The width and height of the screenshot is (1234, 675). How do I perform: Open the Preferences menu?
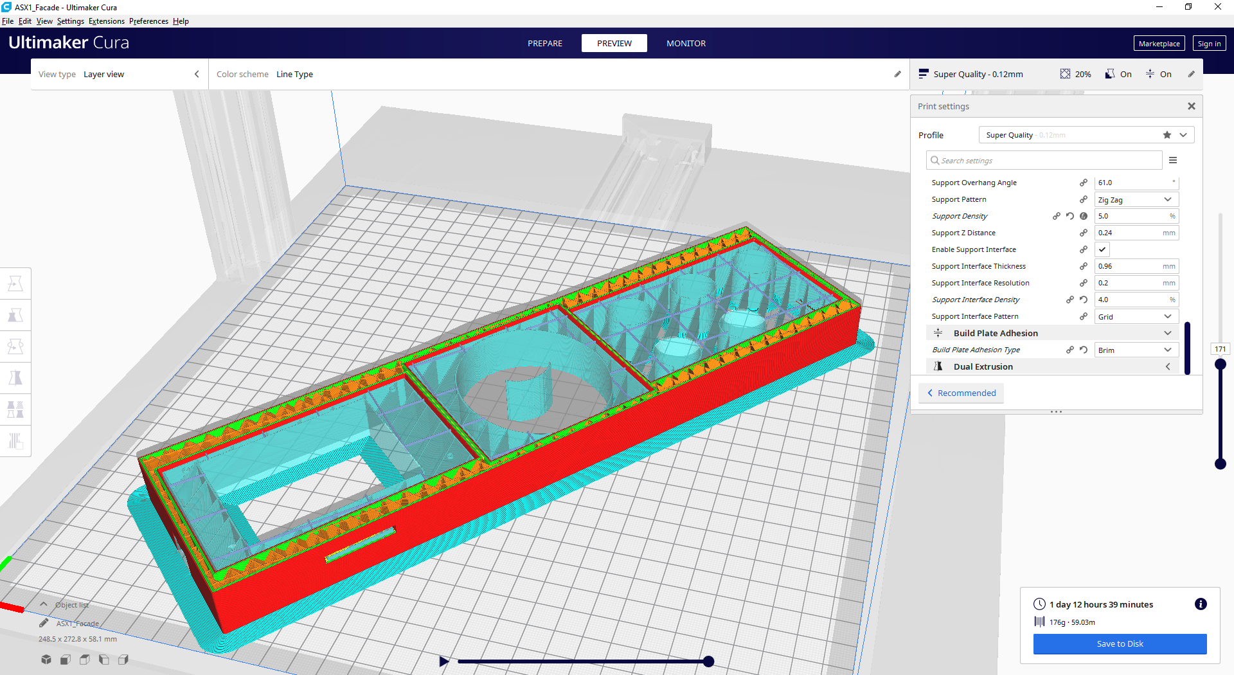click(148, 21)
